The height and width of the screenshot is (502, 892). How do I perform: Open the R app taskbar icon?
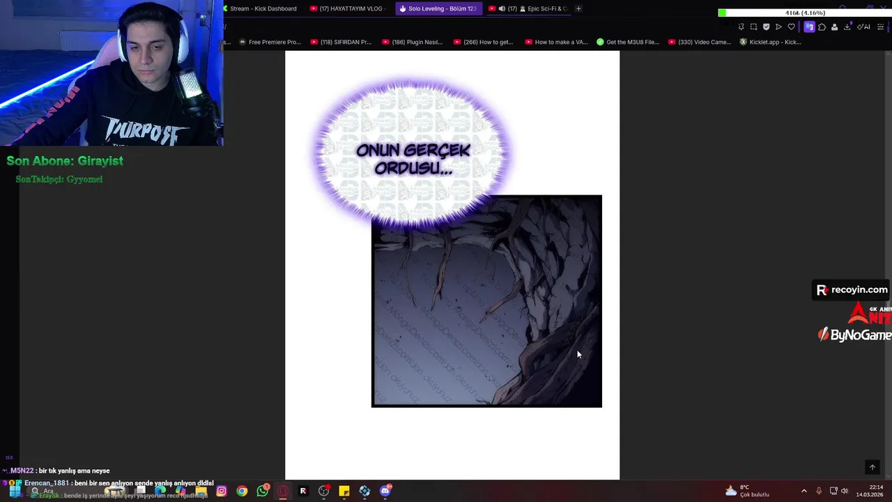(303, 491)
